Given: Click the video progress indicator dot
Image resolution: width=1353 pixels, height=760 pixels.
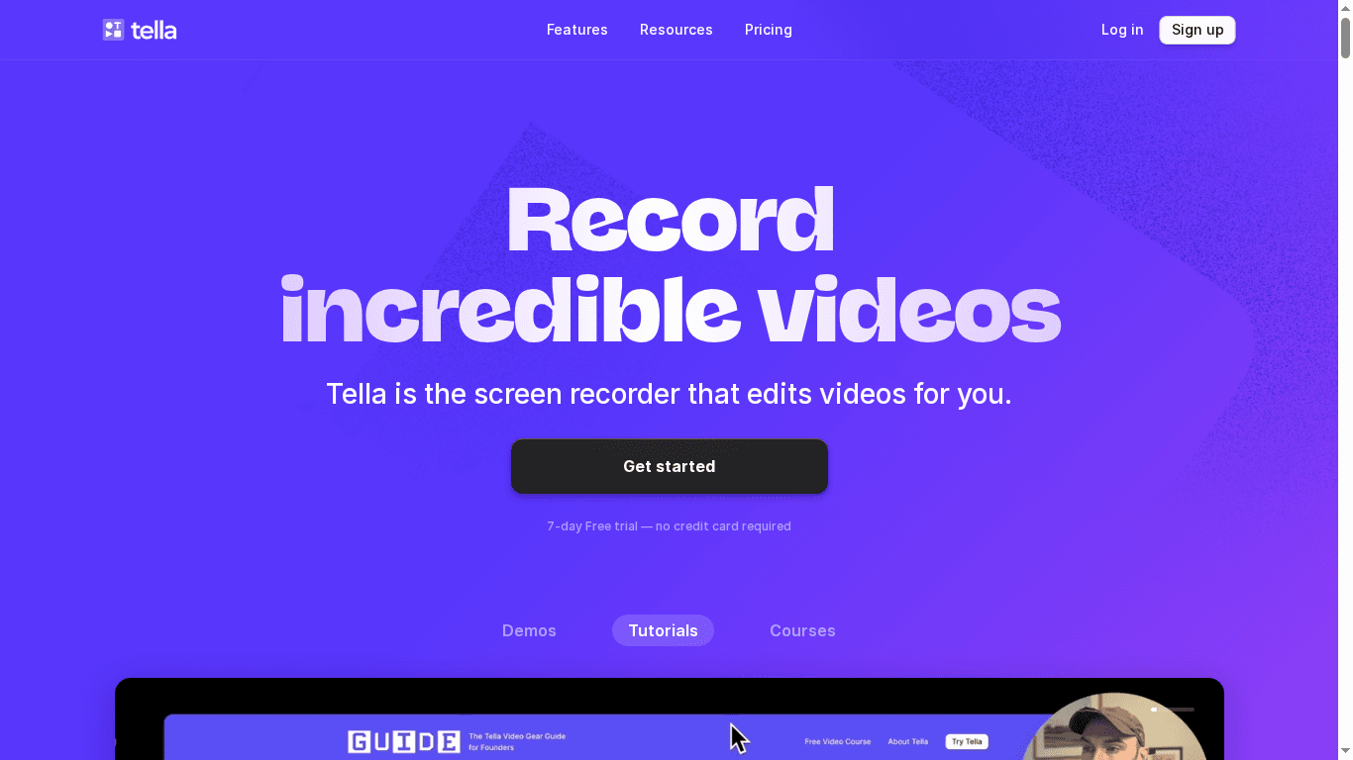Looking at the screenshot, I should tap(1155, 710).
